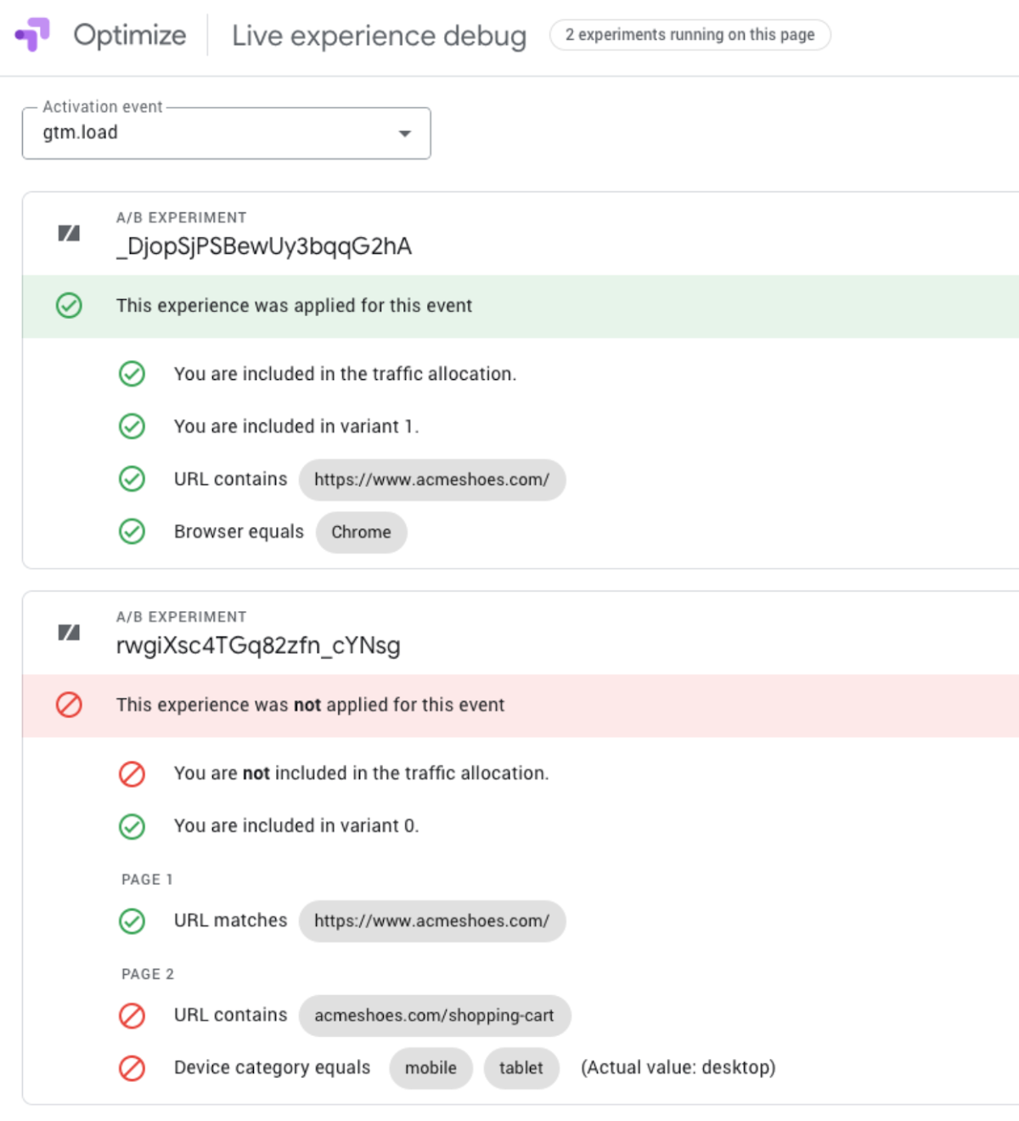
Task: Click the Chrome browser value chip
Action: click(361, 532)
